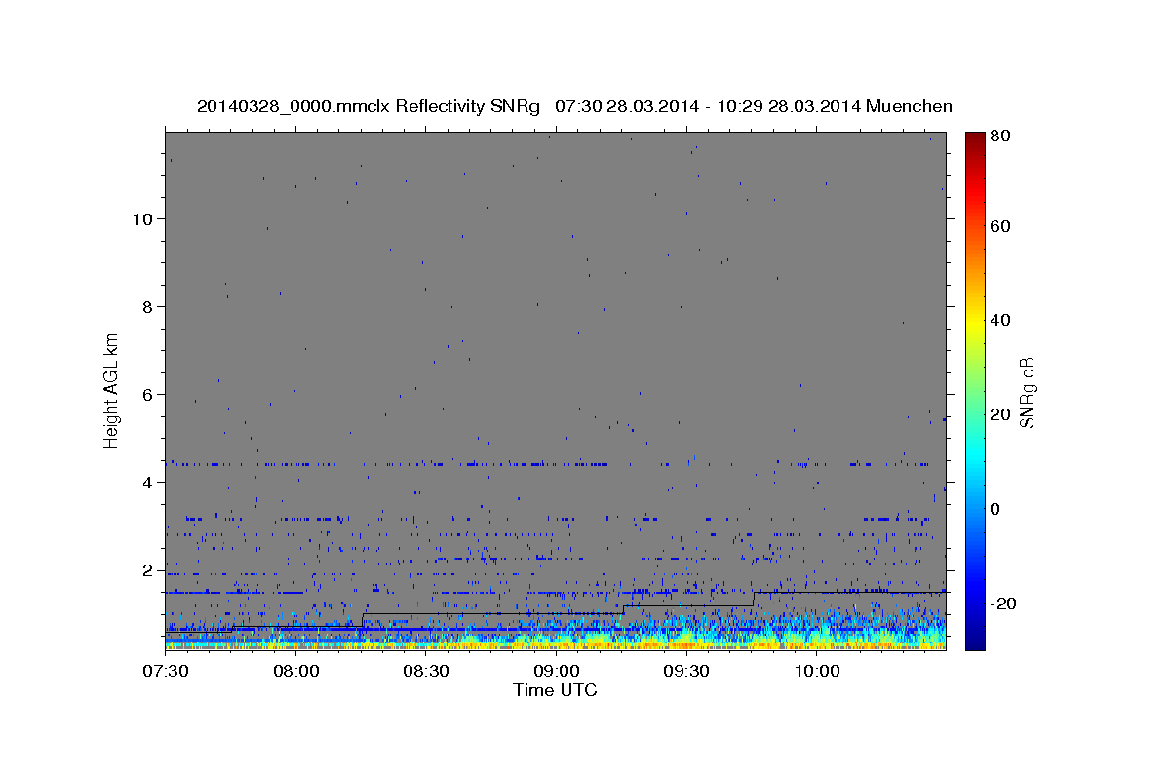This screenshot has width=1170, height=780.
Task: Click the 09:00 time tick label
Action: pyautogui.click(x=556, y=672)
